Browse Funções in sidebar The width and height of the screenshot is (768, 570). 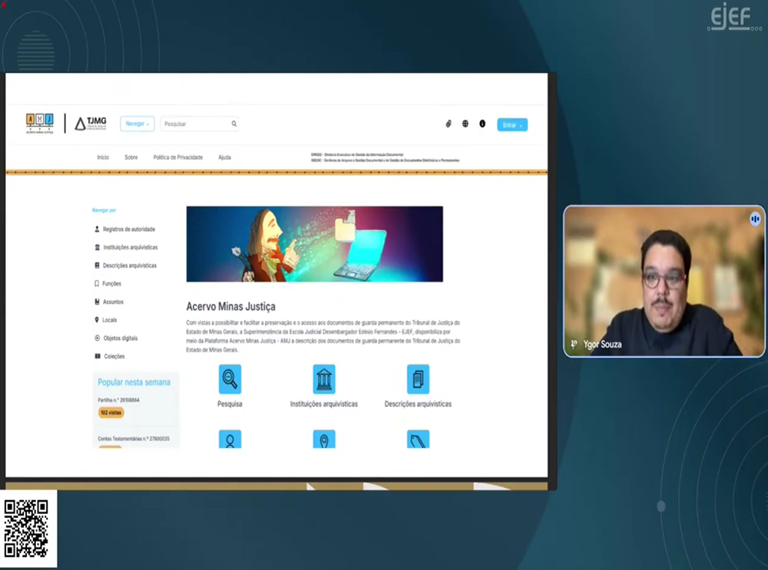click(111, 283)
